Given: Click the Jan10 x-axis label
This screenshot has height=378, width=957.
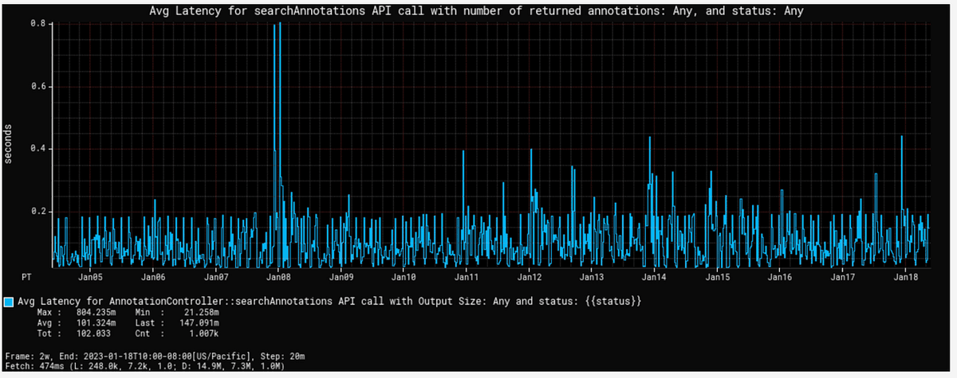Looking at the screenshot, I should [x=404, y=277].
